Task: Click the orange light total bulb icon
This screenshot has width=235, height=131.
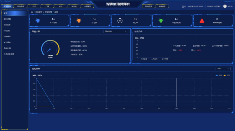Action: pyautogui.click(x=79, y=21)
